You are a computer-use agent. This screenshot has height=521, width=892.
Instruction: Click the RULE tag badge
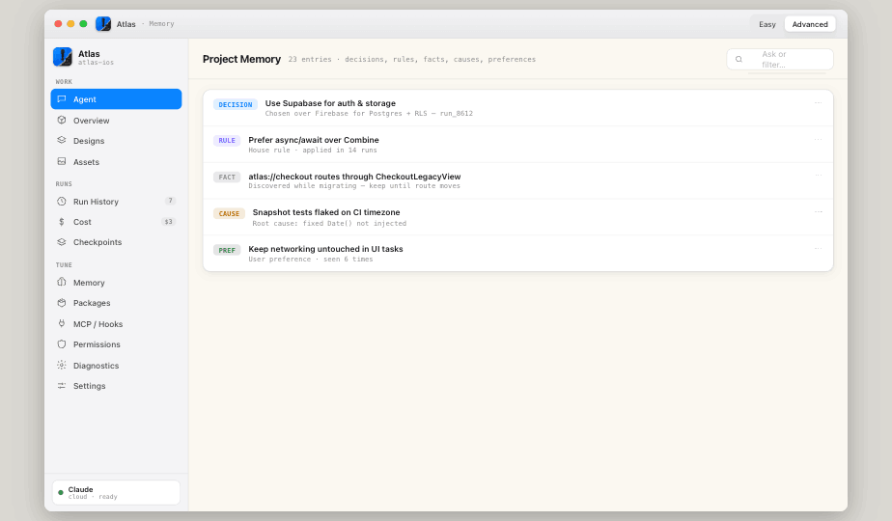227,141
